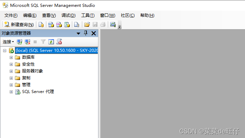Select the (local) SQL Server 10.50.1600 node
Image resolution: width=245 pixels, height=138 pixels.
click(x=56, y=50)
